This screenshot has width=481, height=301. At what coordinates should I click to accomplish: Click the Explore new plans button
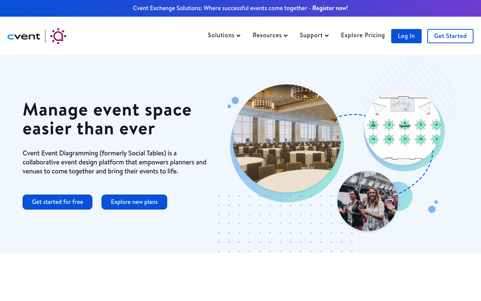134,202
